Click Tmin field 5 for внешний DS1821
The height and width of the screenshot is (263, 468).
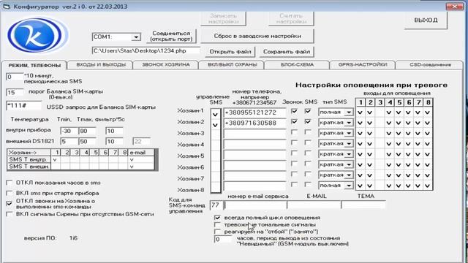[x=69, y=142]
